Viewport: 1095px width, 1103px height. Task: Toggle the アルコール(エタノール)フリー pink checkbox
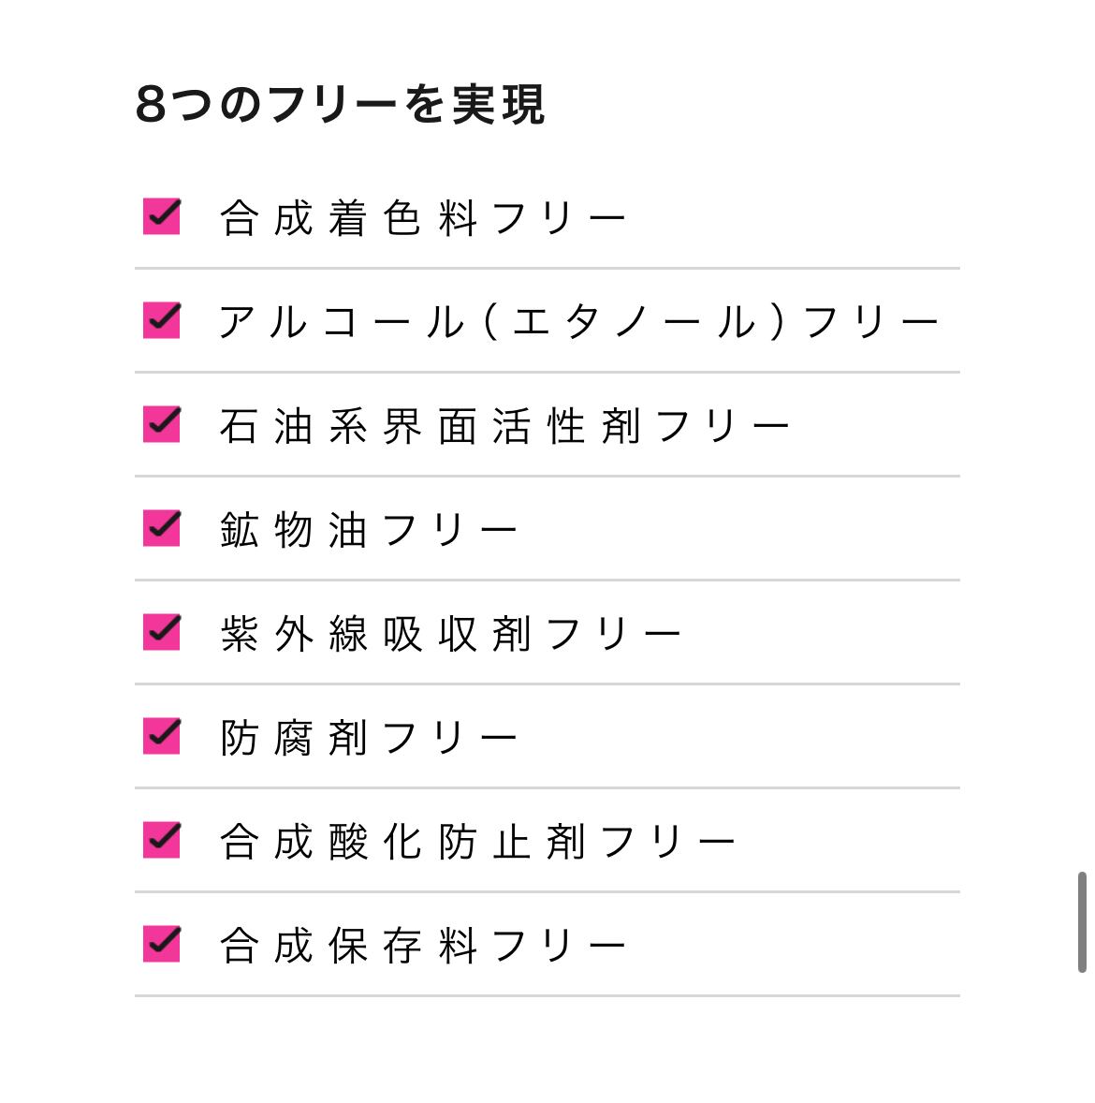coord(161,320)
